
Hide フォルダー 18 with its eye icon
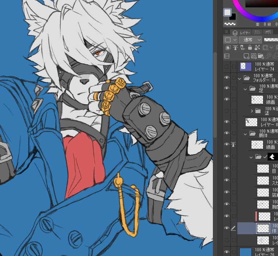point(227,78)
